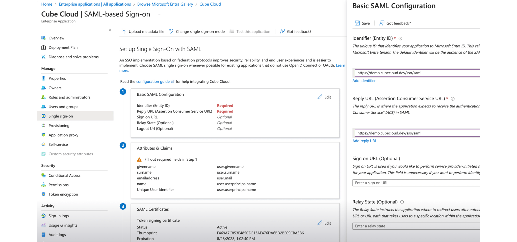Open the ellipsis more options menu

pyautogui.click(x=160, y=14)
